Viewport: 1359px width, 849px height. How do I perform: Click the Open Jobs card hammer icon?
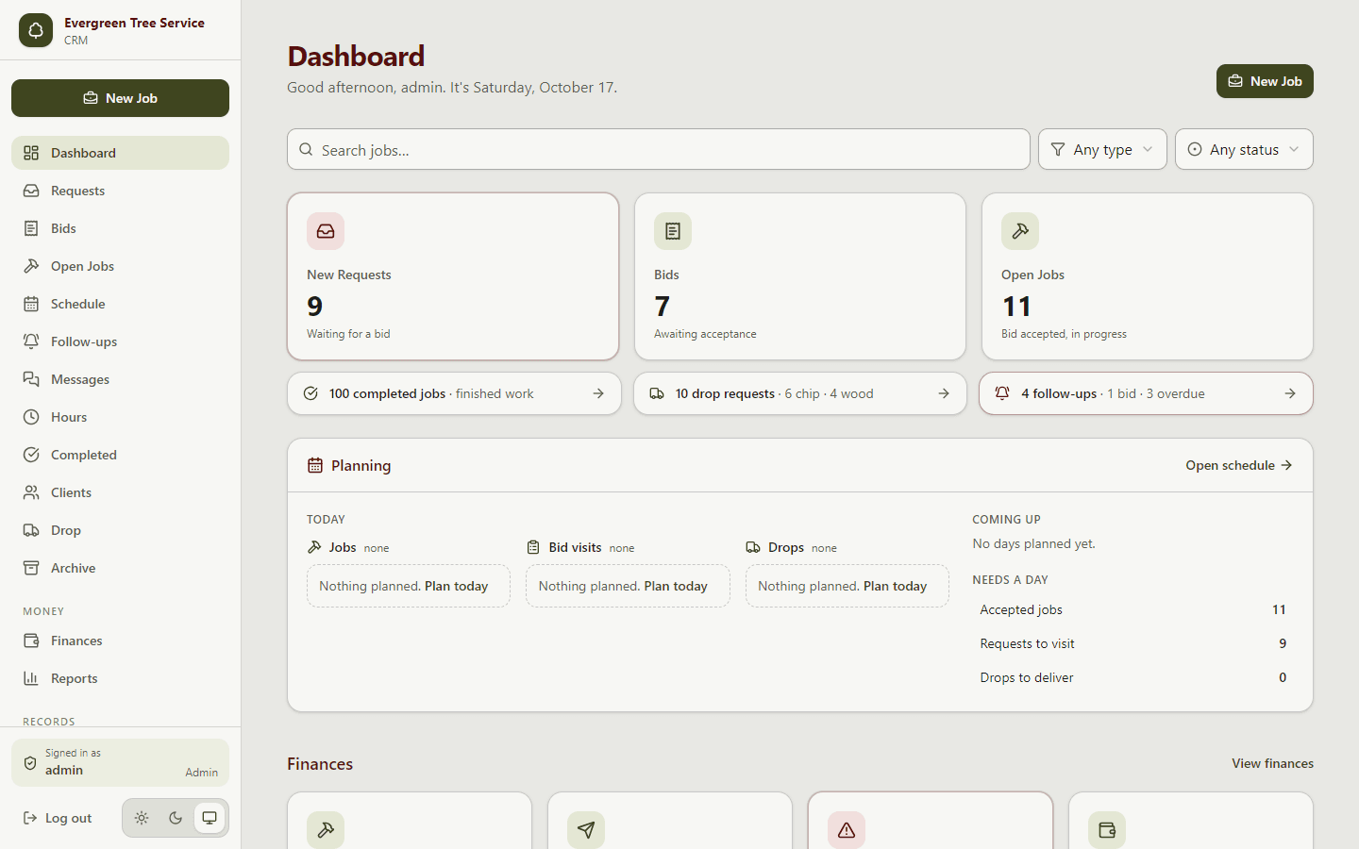click(x=1020, y=231)
